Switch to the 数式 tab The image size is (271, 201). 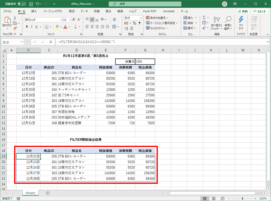coord(72,11)
